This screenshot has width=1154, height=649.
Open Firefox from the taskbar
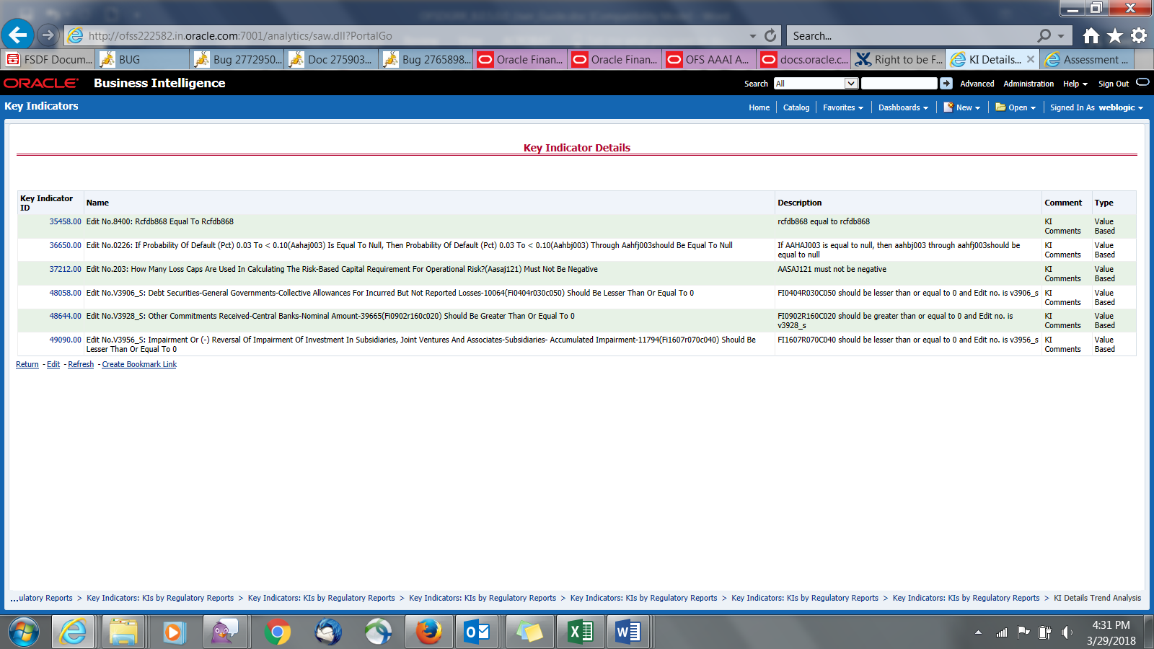pos(428,632)
